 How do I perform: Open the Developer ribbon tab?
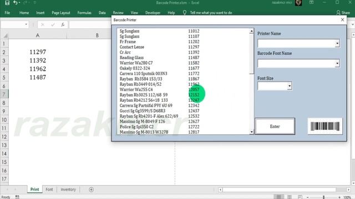coord(153,13)
